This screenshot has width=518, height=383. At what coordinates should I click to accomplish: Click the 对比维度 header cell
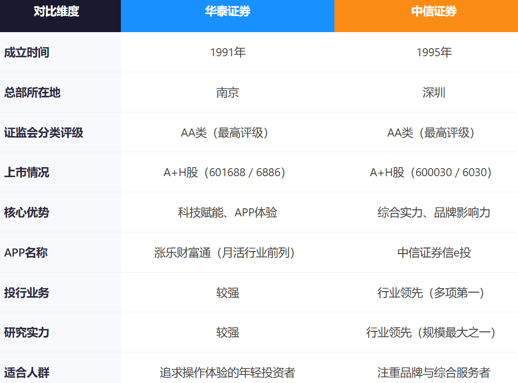point(60,16)
